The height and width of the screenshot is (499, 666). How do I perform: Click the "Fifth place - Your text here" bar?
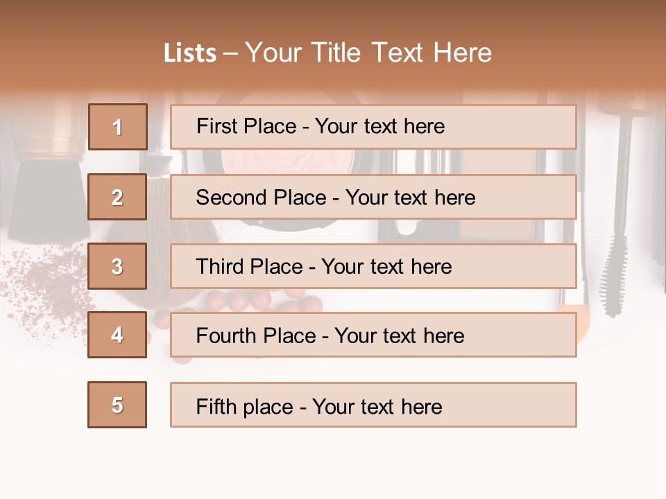click(373, 405)
